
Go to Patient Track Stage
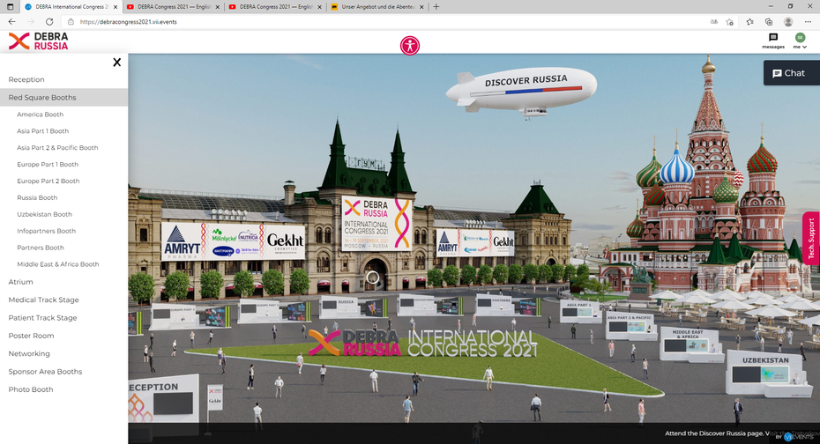[x=42, y=318]
